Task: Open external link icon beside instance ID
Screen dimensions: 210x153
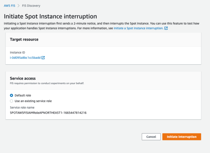Action: 43,57
